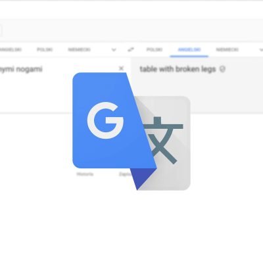
Task: Select ANGIELSKI as the source language
Action: [x=11, y=50]
